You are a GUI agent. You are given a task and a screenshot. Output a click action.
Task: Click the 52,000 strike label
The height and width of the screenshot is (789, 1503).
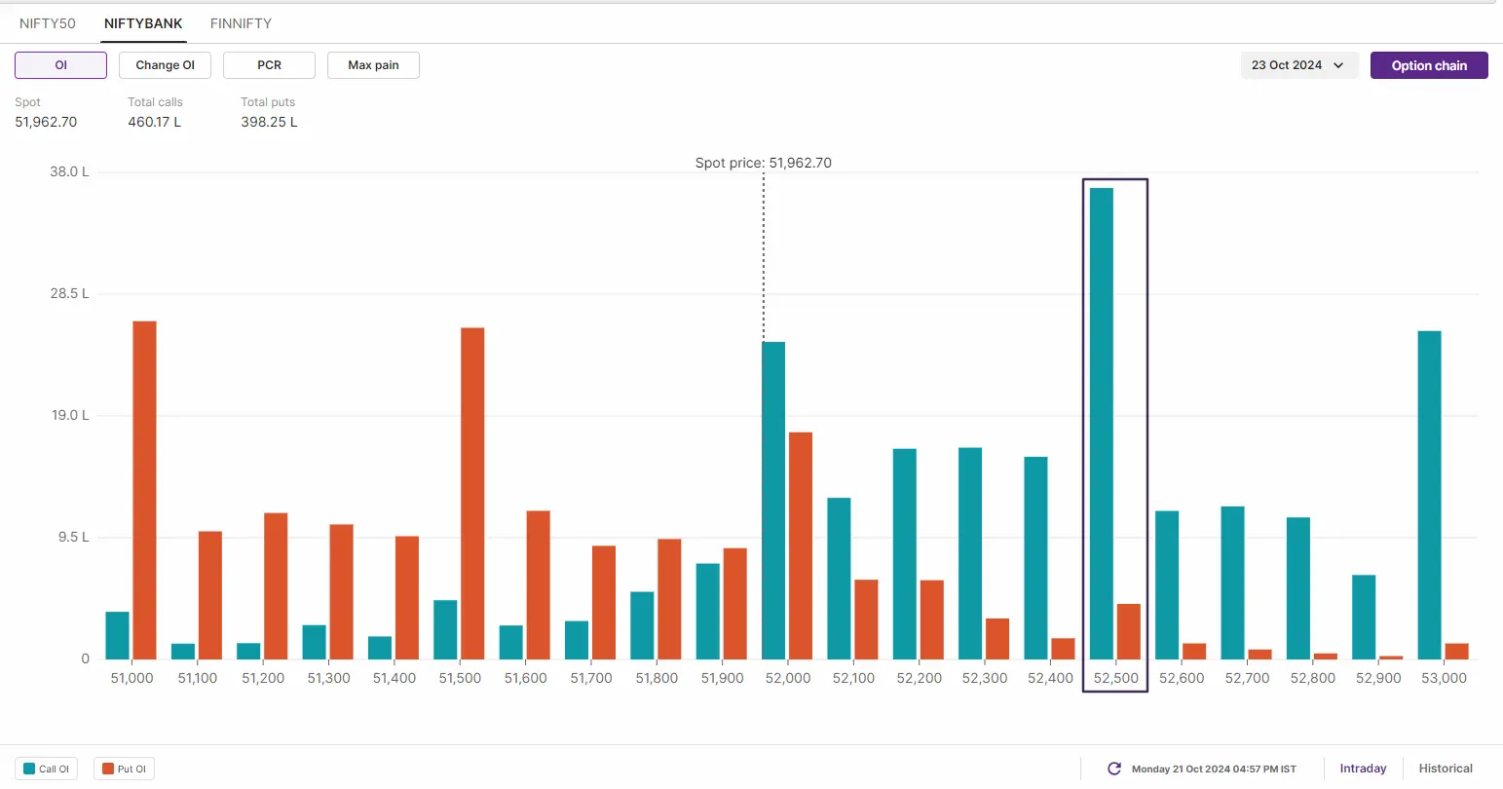click(x=787, y=678)
